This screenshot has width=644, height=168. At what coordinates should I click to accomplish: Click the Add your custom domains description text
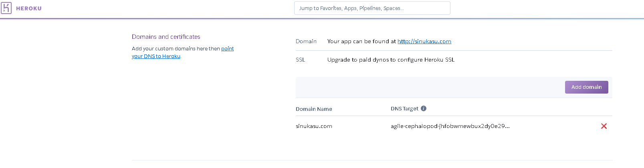(x=176, y=49)
